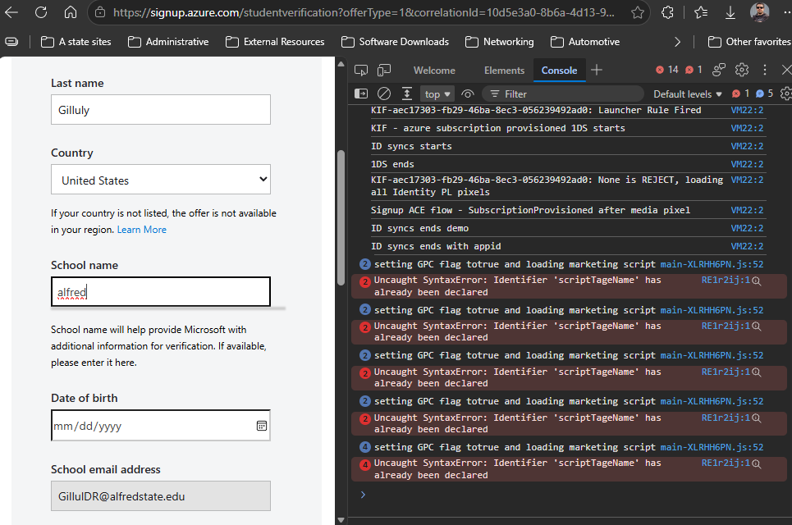Viewport: 792px width, 525px height.
Task: Reload the page
Action: pos(41,12)
